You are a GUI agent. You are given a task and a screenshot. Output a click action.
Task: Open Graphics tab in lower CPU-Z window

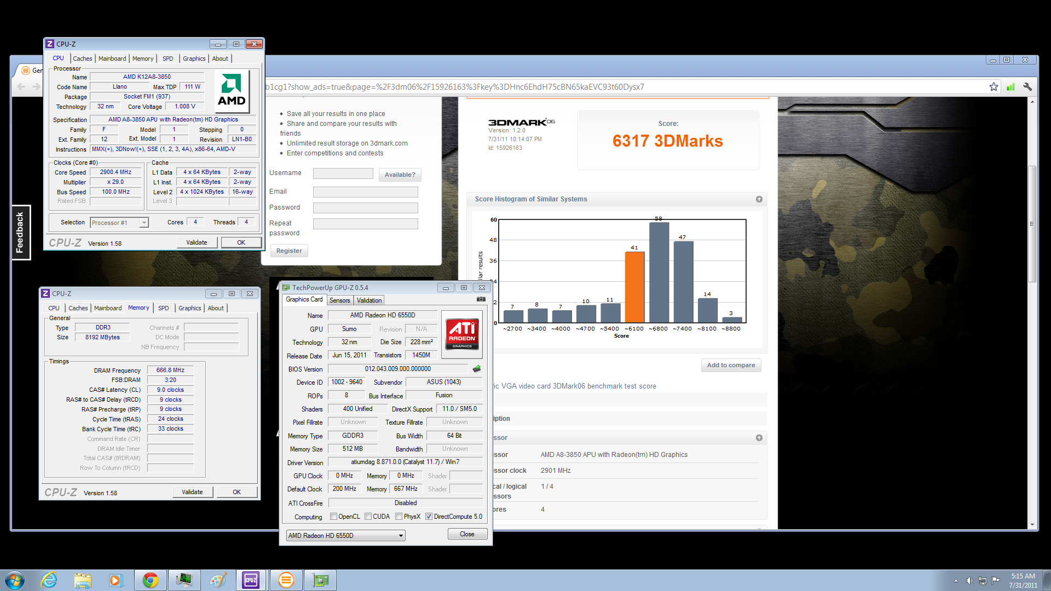[190, 308]
